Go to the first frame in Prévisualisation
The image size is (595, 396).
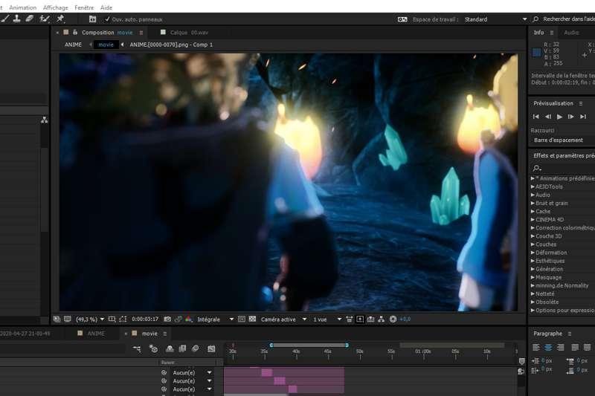[535, 117]
